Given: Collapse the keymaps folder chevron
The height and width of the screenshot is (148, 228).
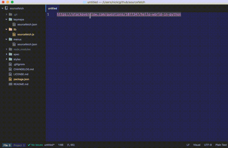Looking at the screenshot, I should (7, 19).
